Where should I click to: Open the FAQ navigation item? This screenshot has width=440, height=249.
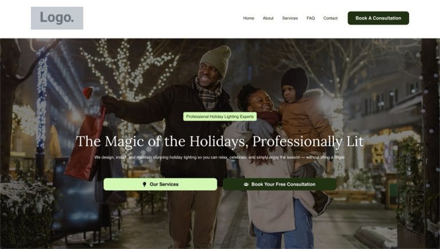[x=311, y=18]
